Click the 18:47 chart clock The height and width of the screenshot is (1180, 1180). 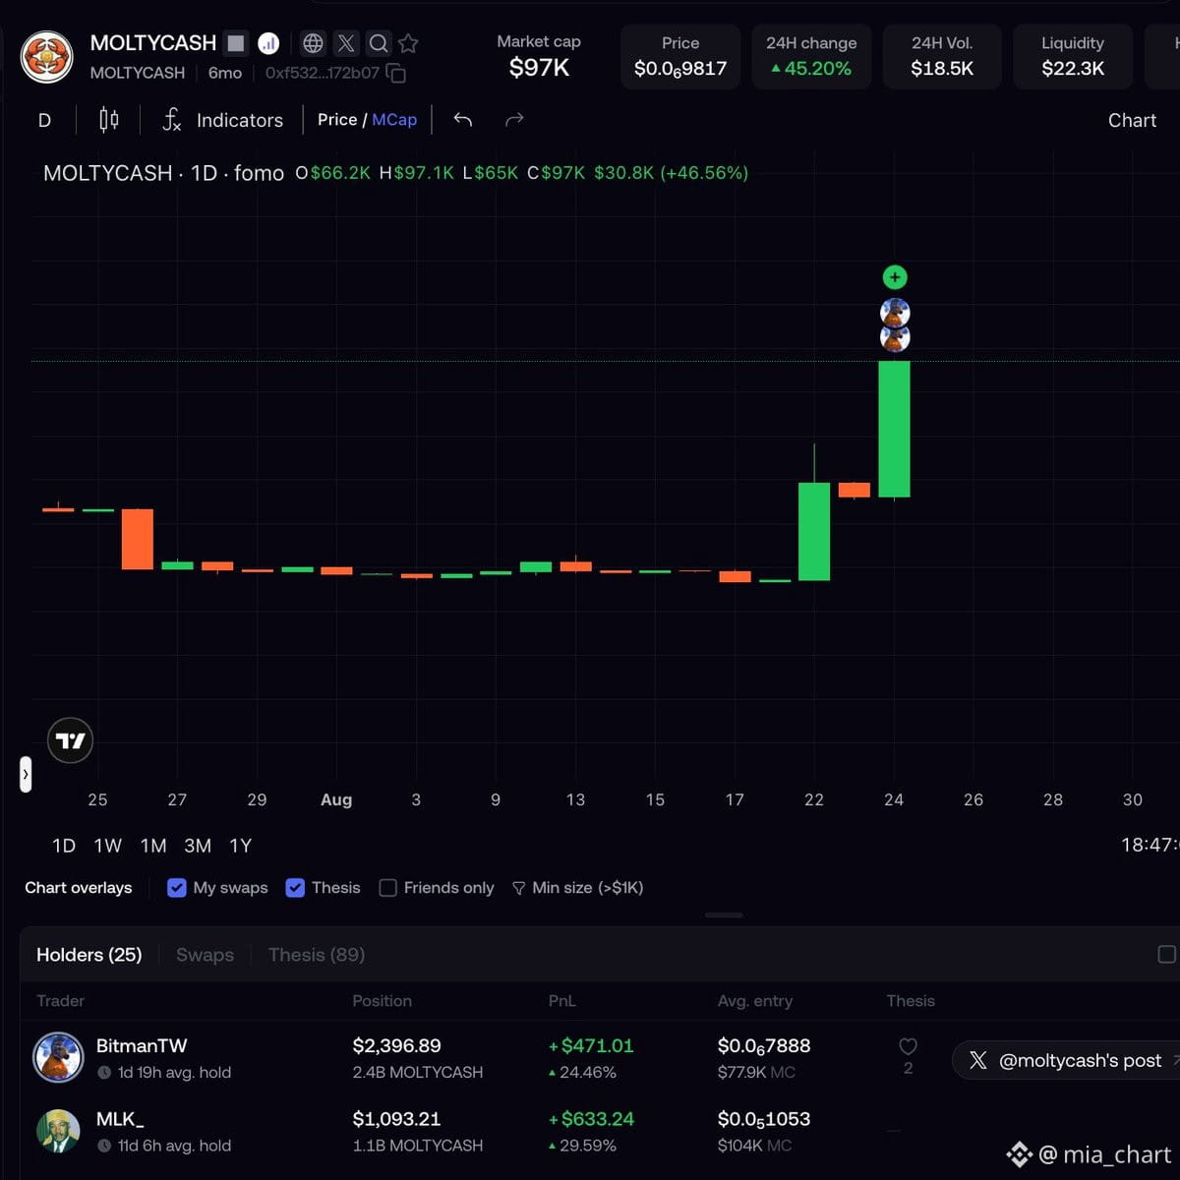(1150, 846)
